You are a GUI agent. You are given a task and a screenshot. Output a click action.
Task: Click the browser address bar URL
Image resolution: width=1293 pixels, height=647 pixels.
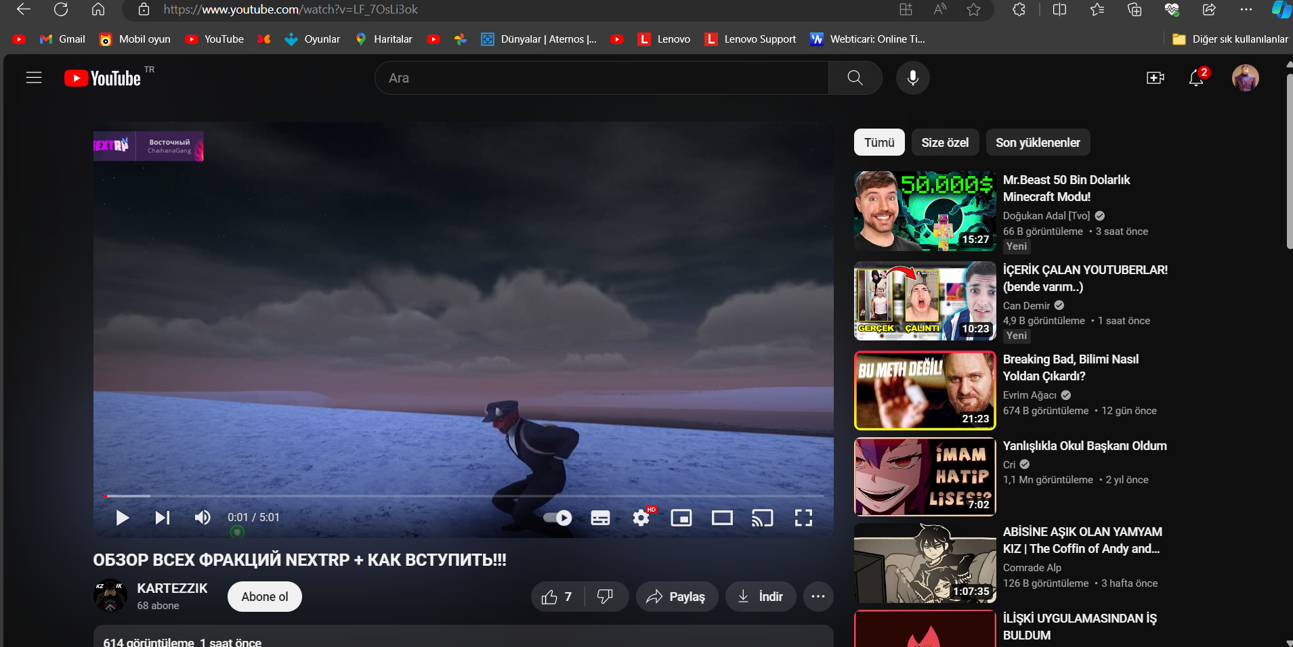(x=291, y=9)
